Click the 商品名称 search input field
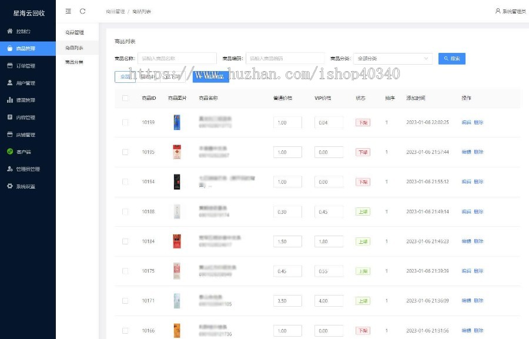This screenshot has width=529, height=339. pyautogui.click(x=177, y=58)
